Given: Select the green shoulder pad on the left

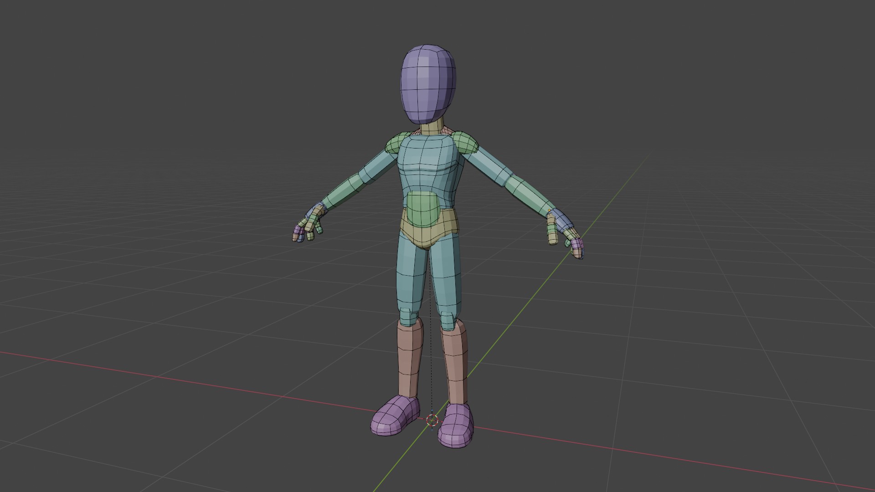Looking at the screenshot, I should 396,143.
